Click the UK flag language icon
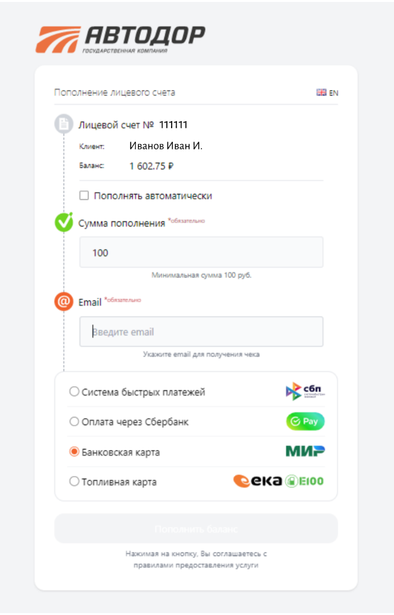The width and height of the screenshot is (394, 615). [x=321, y=93]
